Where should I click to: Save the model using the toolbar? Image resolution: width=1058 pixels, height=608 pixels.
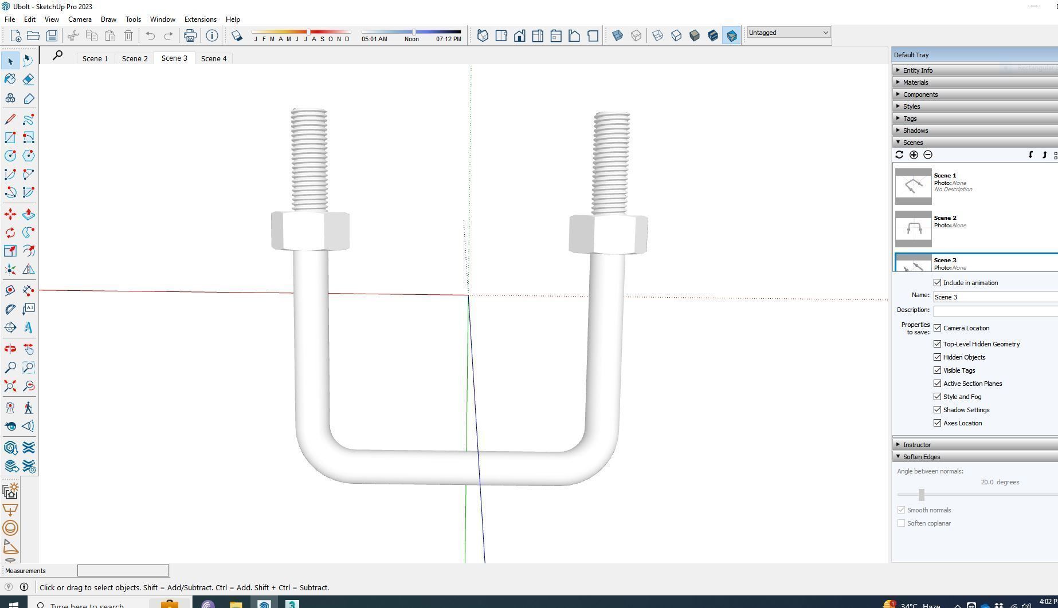(52, 36)
